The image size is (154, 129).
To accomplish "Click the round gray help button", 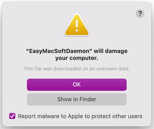I will point(140,14).
